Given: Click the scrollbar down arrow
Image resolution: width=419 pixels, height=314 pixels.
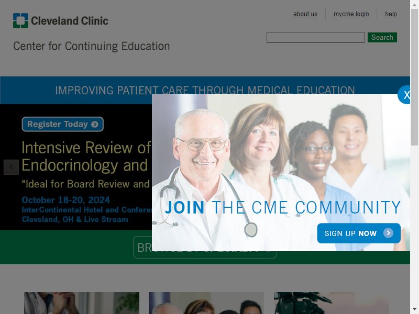Looking at the screenshot, I should 414,310.
